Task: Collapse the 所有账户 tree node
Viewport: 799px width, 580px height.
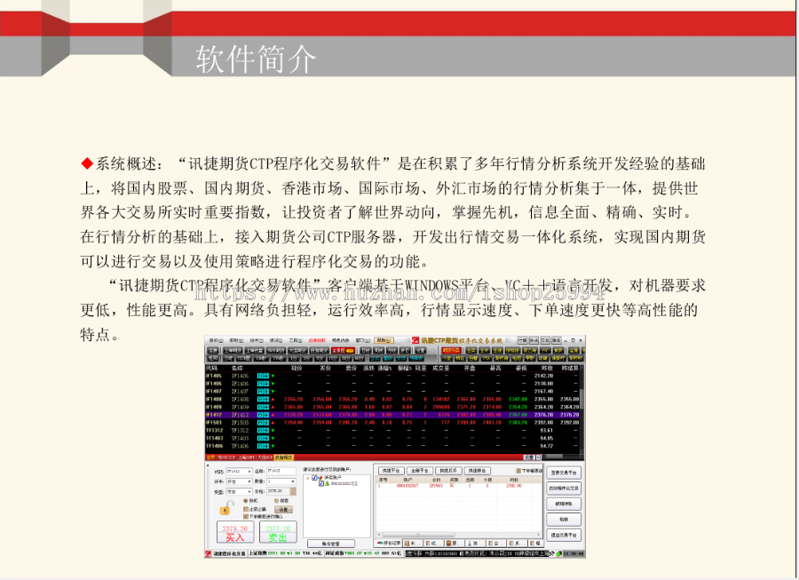Action: pos(308,478)
